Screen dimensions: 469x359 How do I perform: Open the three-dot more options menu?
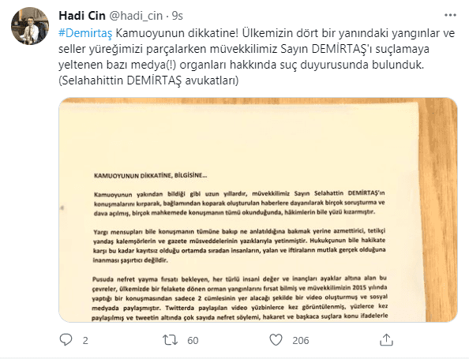(450, 15)
